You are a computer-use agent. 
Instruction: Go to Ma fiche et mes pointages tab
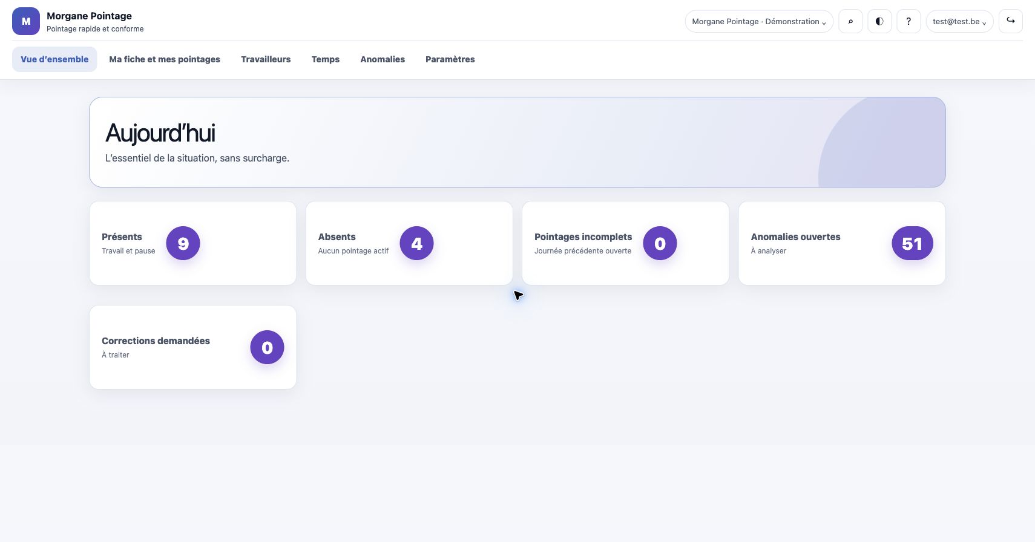[x=165, y=59]
